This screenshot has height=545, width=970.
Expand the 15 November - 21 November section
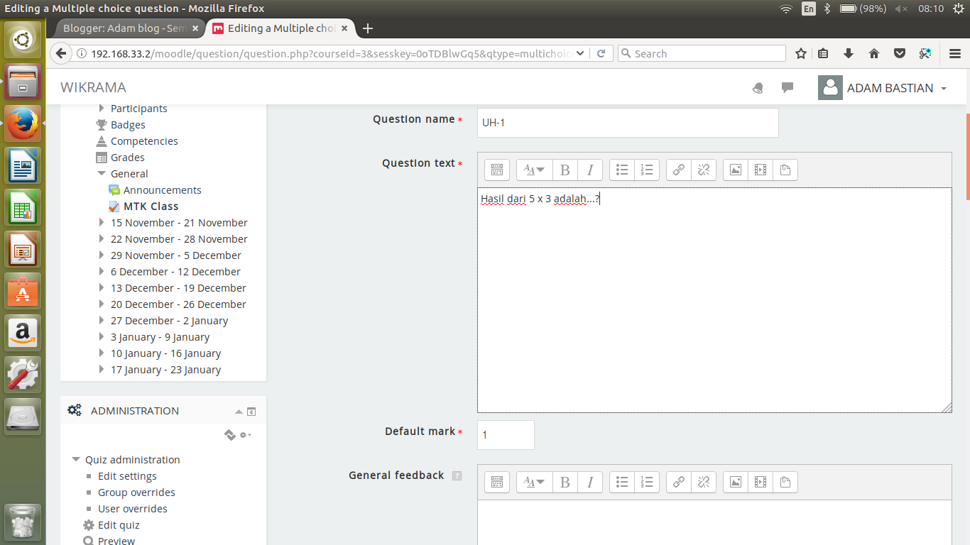(102, 222)
